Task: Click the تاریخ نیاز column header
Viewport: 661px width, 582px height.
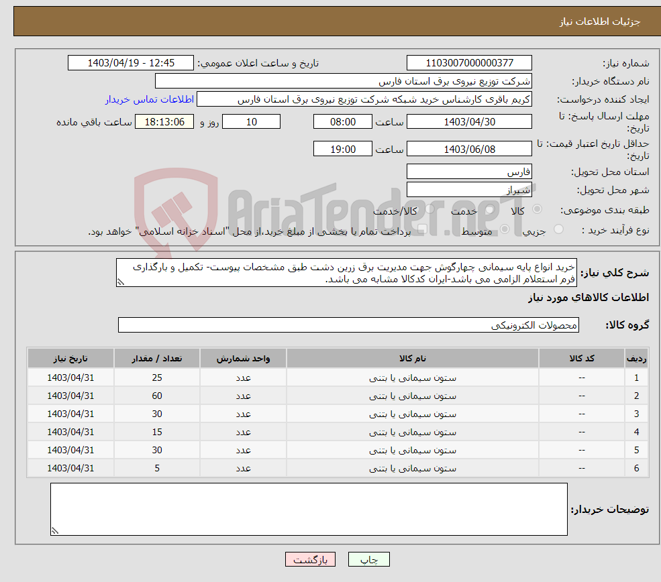Action: (x=70, y=358)
